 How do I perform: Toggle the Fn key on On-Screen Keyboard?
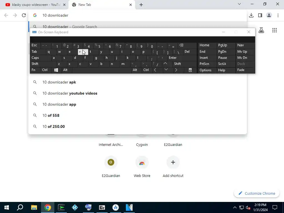coord(35,70)
